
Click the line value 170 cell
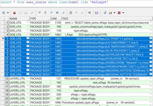[56, 90]
